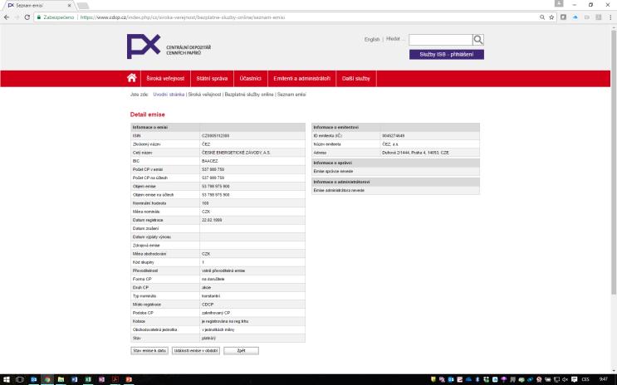
Task: Reload the page with refresh icon
Action: [27, 17]
